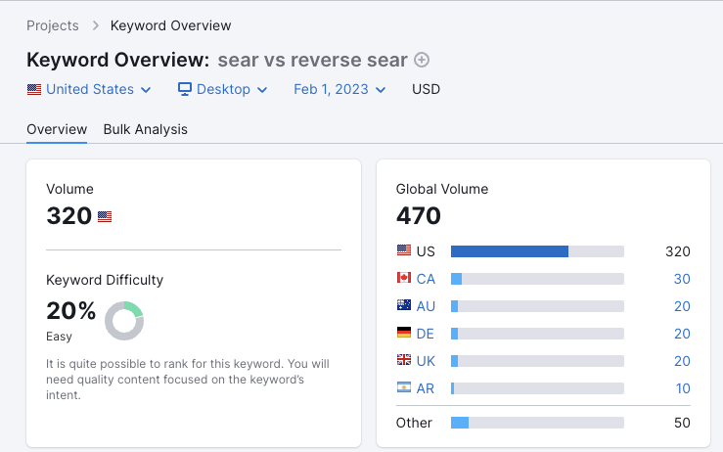Image resolution: width=723 pixels, height=452 pixels.
Task: Click the Australia flag icon in Global Volume
Action: pyautogui.click(x=404, y=306)
